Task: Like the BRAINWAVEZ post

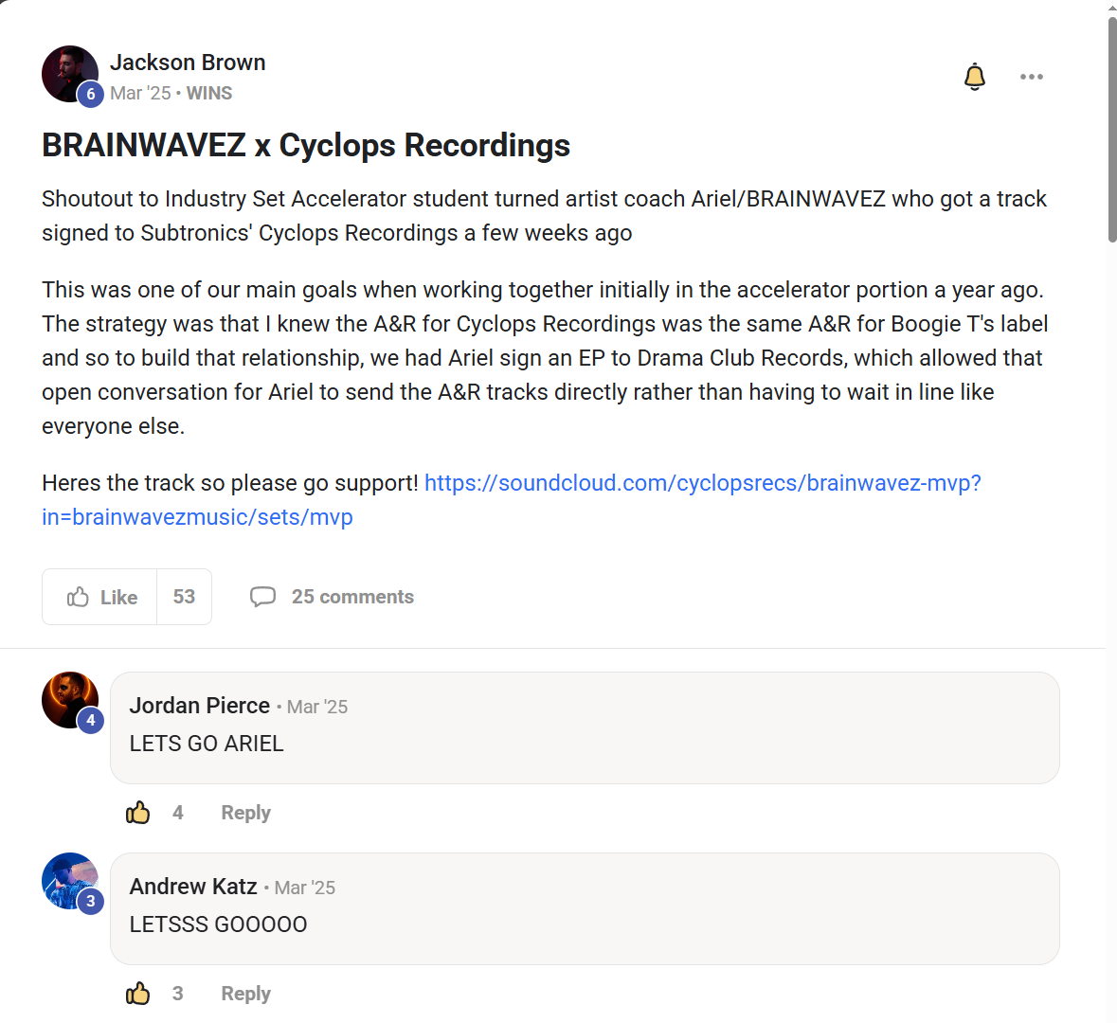Action: pyautogui.click(x=100, y=597)
